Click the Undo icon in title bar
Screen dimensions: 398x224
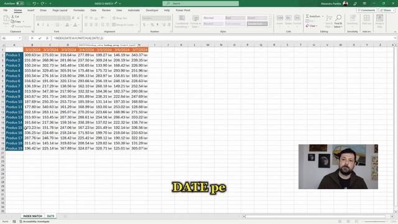34,4
